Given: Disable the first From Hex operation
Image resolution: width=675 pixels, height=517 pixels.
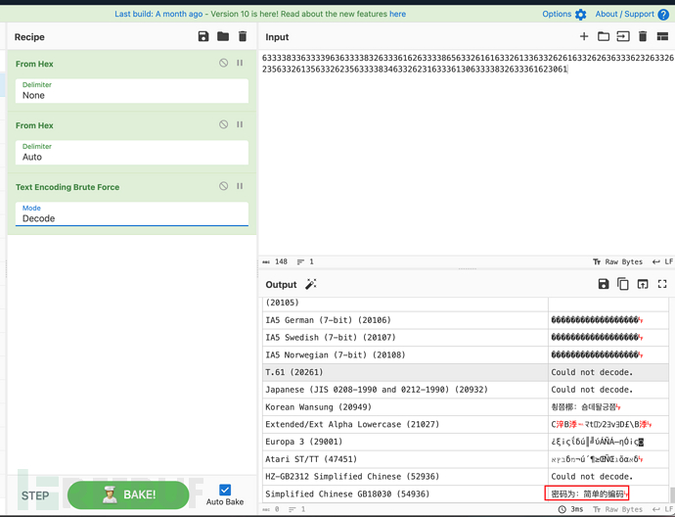Looking at the screenshot, I should pos(224,64).
